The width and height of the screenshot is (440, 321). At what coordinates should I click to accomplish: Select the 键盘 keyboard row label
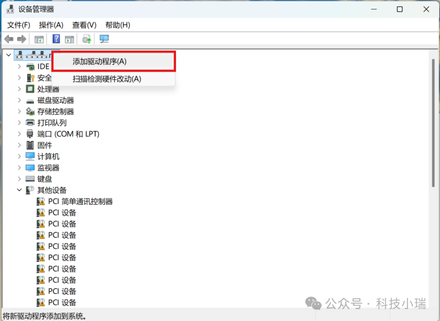(45, 179)
